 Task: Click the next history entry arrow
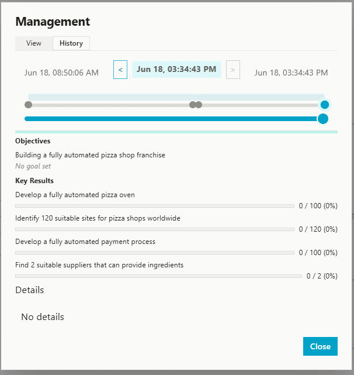click(232, 70)
